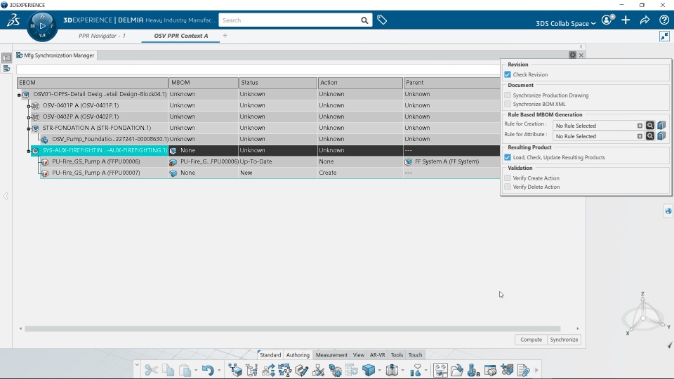Click the Compute button
Viewport: 674px width, 379px height.
click(x=531, y=340)
